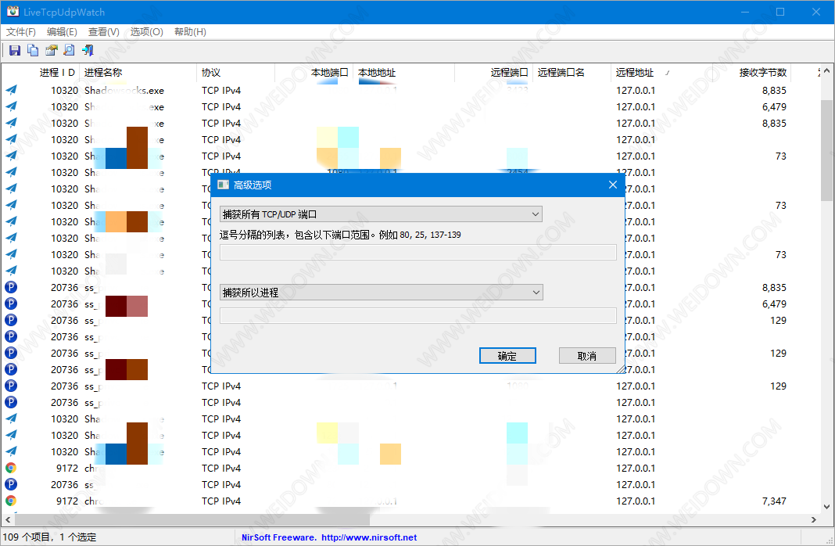Image resolution: width=835 pixels, height=546 pixels.
Task: Open the 选项(O) menu
Action: (x=146, y=32)
